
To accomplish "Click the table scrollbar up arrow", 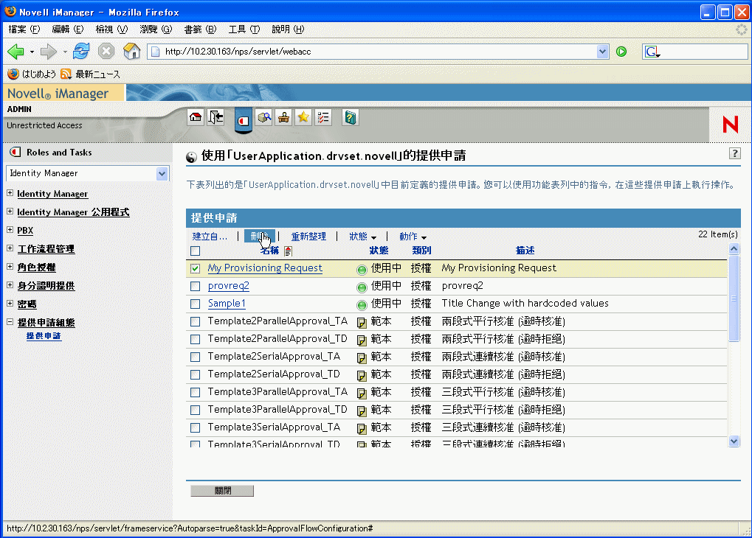I will click(734, 248).
